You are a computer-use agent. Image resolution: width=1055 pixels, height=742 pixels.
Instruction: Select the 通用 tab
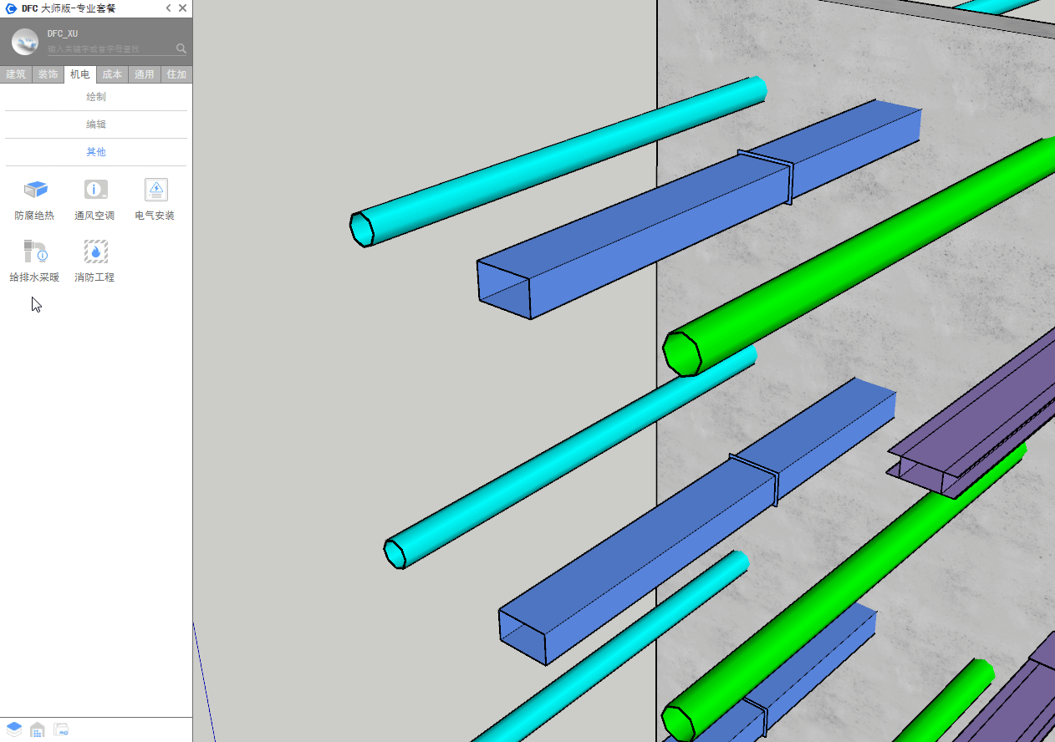(145, 74)
